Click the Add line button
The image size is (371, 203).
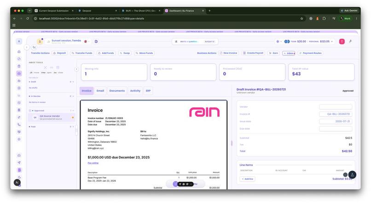[247, 179]
